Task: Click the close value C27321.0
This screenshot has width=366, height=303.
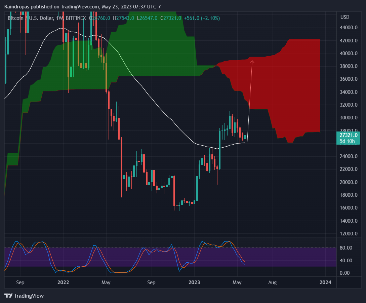Action: click(171, 18)
